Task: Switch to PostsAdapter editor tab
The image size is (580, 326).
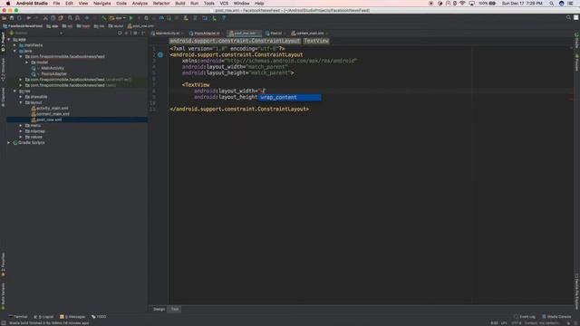Action: 207,34
